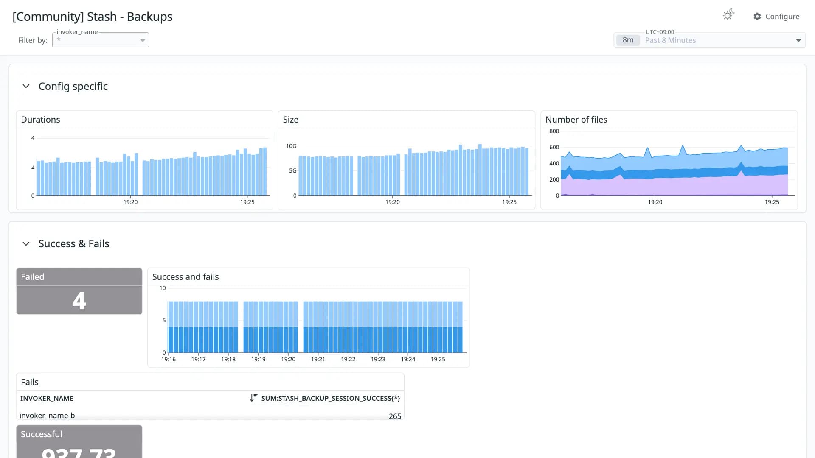
Task: Click the Filter by label
Action: click(x=33, y=40)
